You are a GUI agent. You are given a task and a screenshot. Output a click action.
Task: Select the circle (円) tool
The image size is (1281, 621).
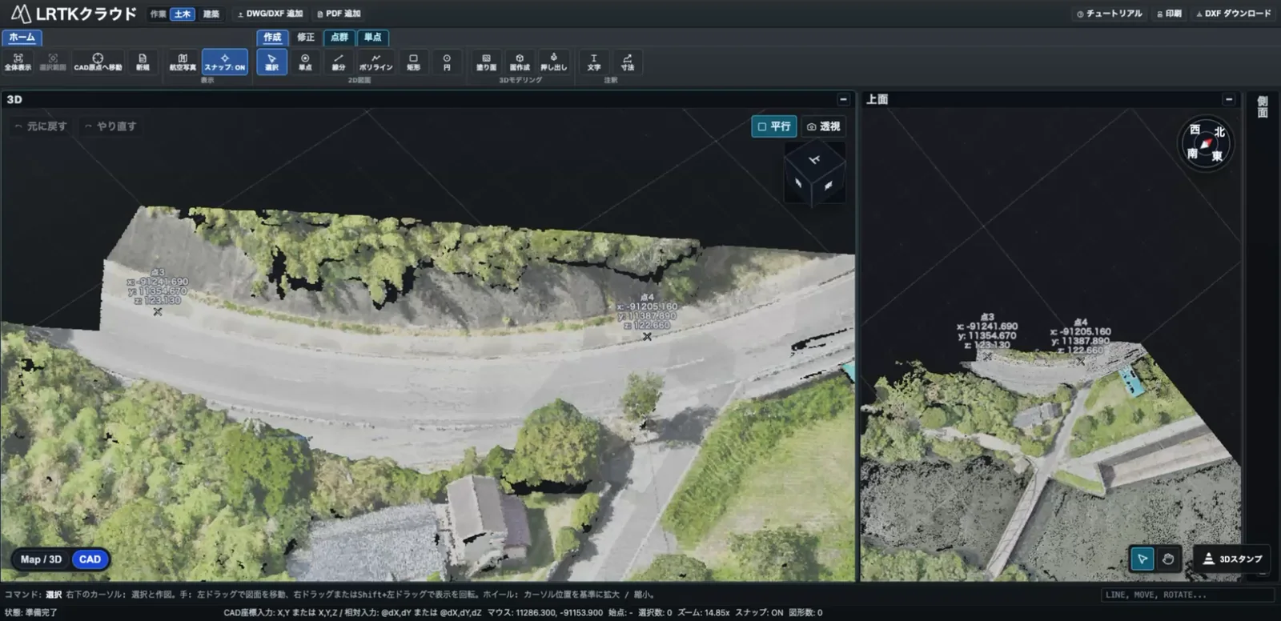[447, 62]
